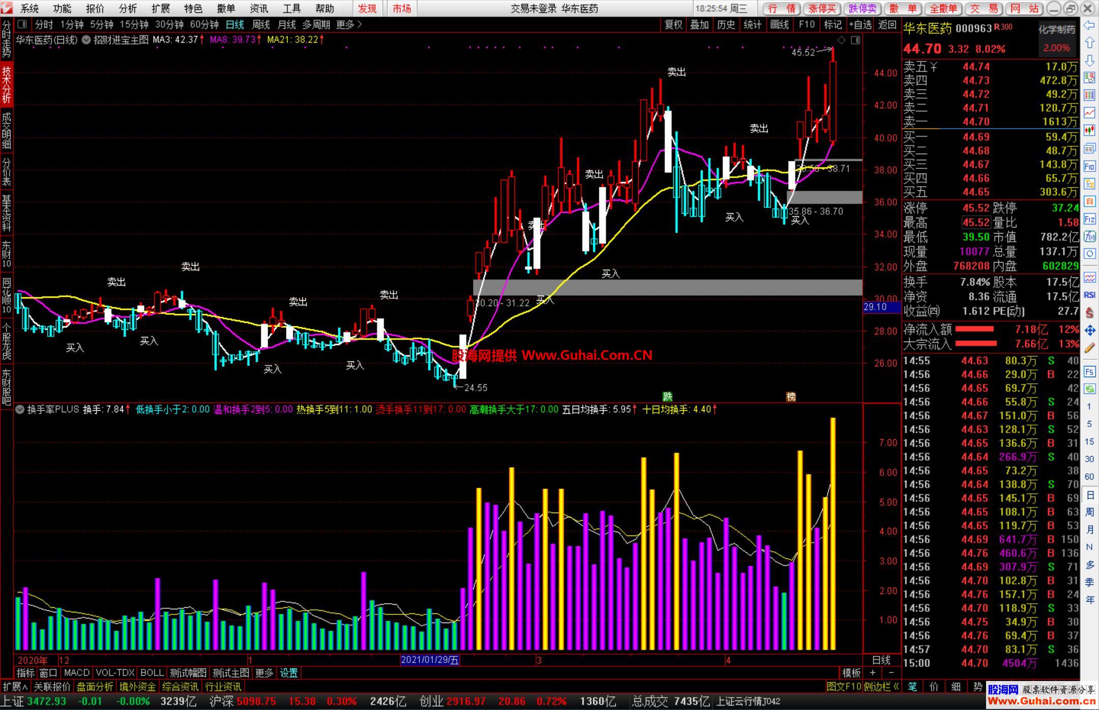1099x710 pixels.
Task: Select the 分时走势 left vertical tab
Action: [6, 39]
